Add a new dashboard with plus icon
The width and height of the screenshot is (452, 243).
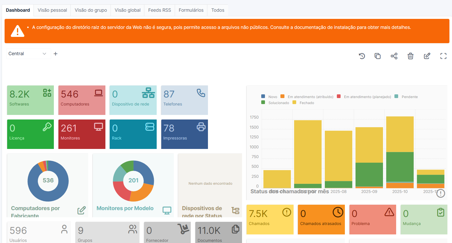coord(56,54)
